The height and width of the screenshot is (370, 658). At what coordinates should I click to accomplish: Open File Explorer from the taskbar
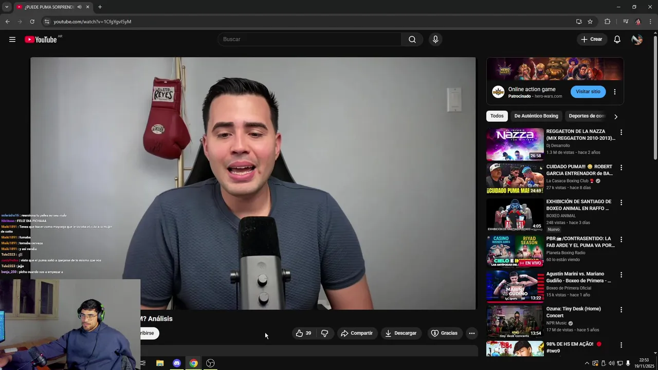coord(160,363)
